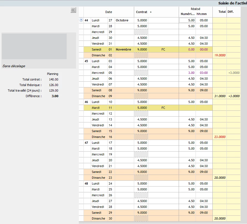Click the 03:00 time on Mercredi 05
The width and height of the screenshot is (247, 224).
tap(204, 73)
